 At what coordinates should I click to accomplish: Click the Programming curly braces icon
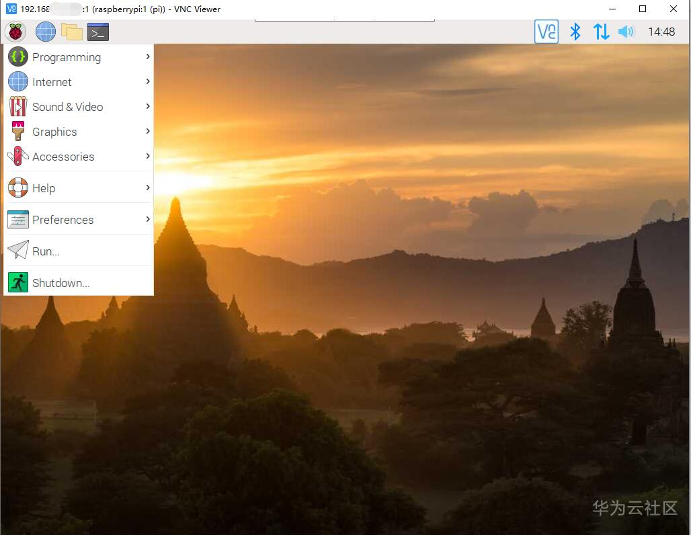(18, 57)
